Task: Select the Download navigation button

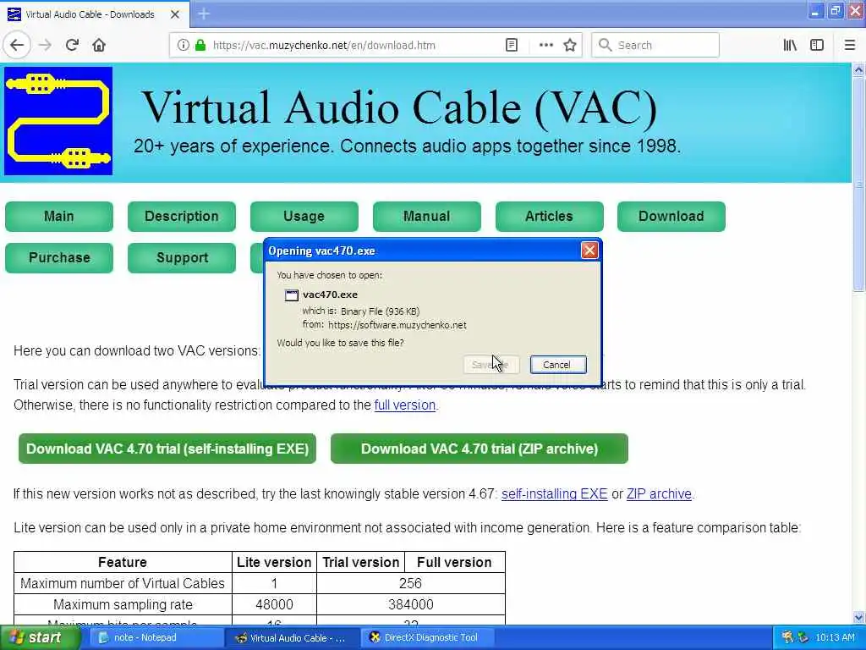Action: click(671, 216)
